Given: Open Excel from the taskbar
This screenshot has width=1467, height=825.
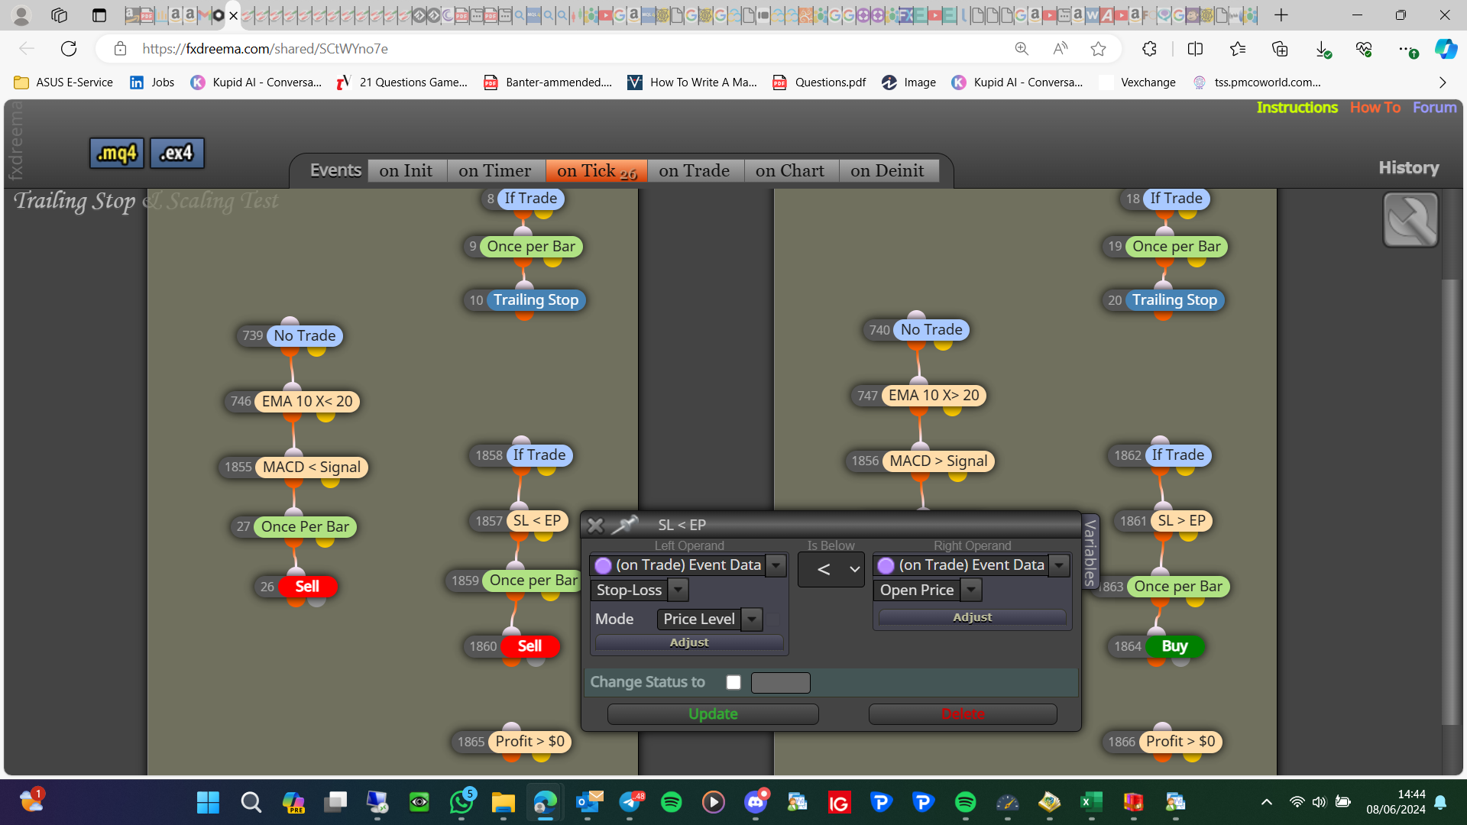Looking at the screenshot, I should click(1091, 802).
